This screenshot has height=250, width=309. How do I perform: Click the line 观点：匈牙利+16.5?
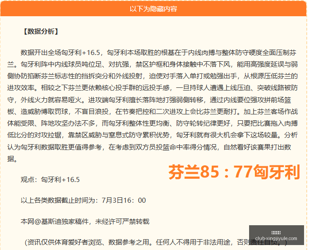(50, 180)
